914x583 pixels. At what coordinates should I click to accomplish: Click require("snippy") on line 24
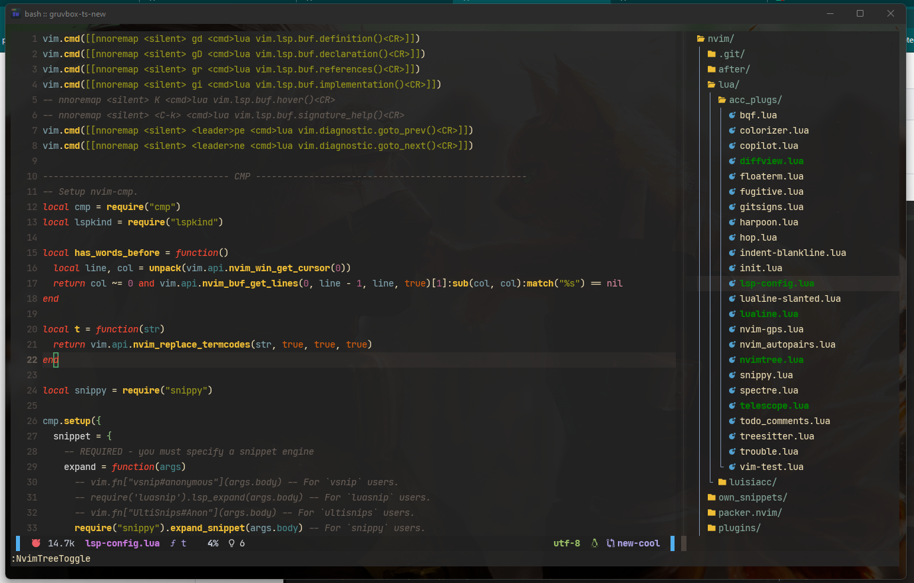pyautogui.click(x=168, y=390)
